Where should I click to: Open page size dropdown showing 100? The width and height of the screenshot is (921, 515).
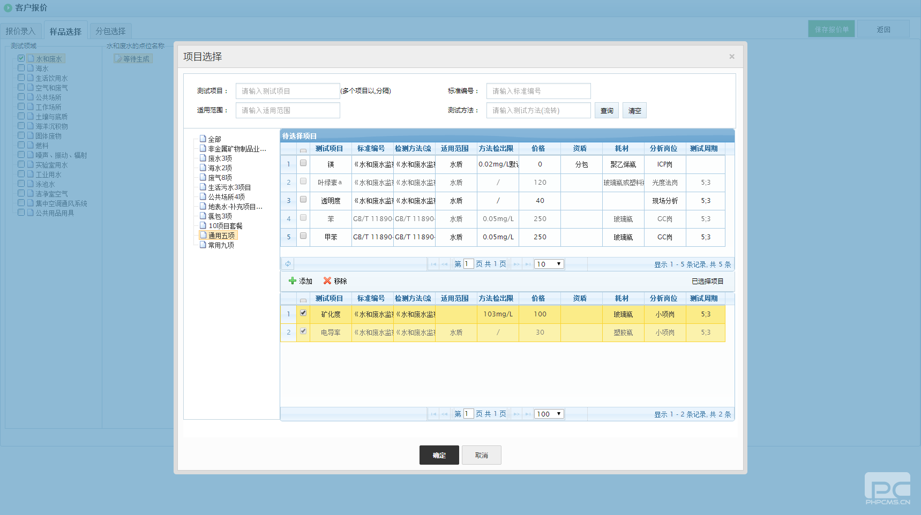tap(549, 414)
